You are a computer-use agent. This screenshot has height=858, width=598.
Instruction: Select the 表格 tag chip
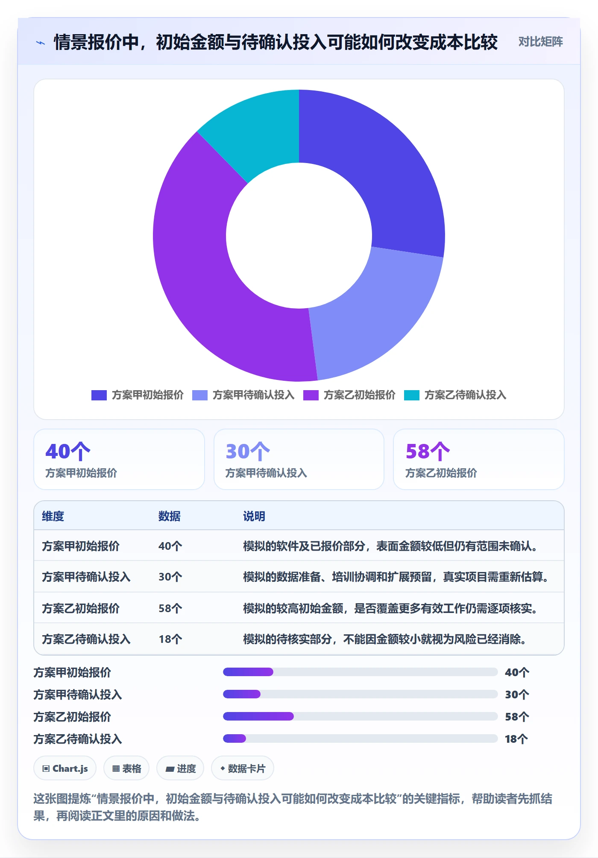[x=126, y=768]
